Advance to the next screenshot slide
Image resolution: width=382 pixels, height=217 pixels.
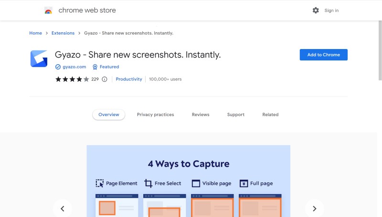pyautogui.click(x=314, y=208)
